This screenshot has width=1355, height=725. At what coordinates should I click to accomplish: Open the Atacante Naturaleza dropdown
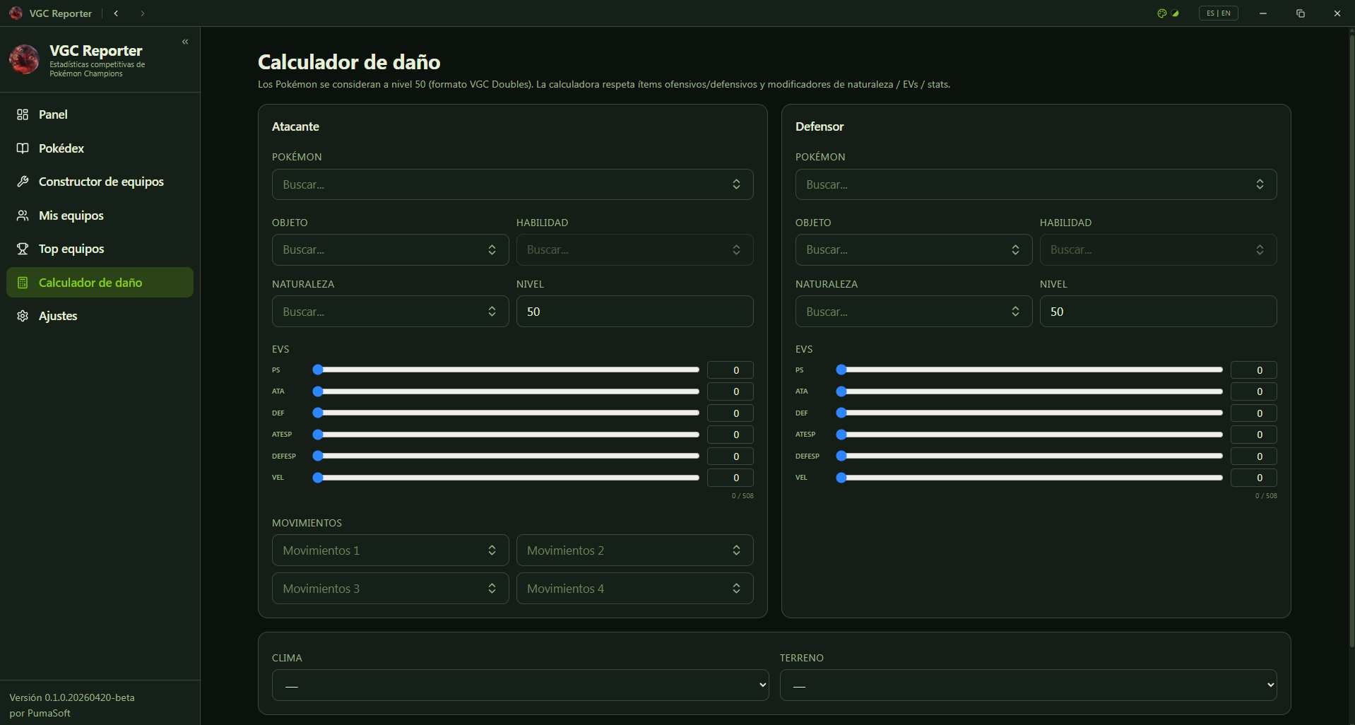(x=390, y=312)
